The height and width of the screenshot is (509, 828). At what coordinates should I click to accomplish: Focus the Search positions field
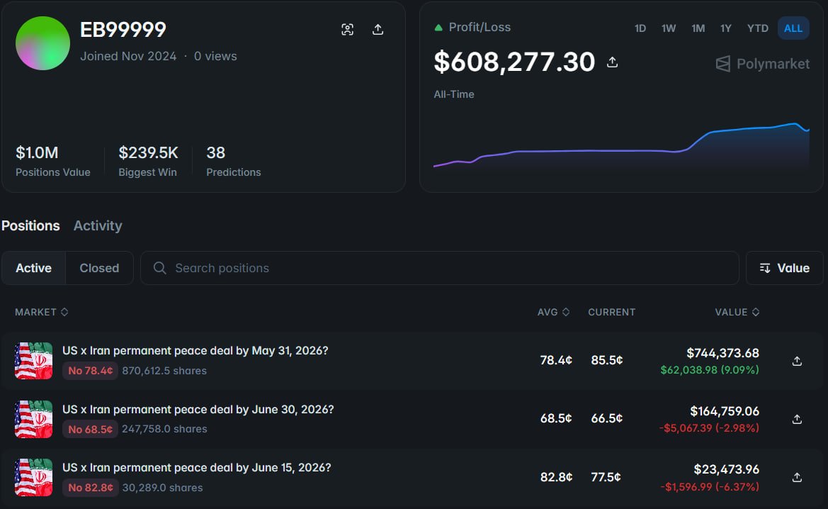[439, 268]
